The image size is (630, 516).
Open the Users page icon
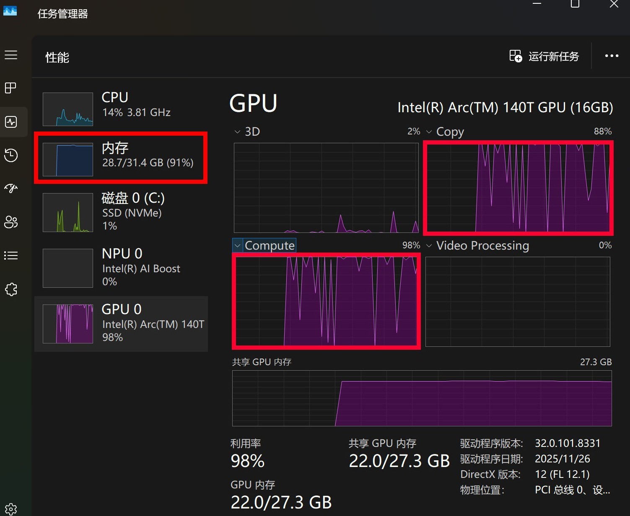point(11,222)
